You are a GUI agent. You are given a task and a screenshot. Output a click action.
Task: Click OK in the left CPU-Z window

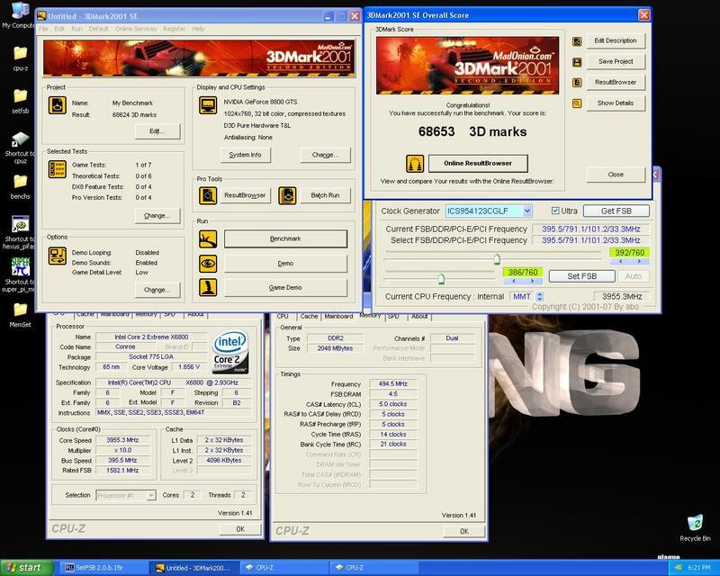point(240,529)
